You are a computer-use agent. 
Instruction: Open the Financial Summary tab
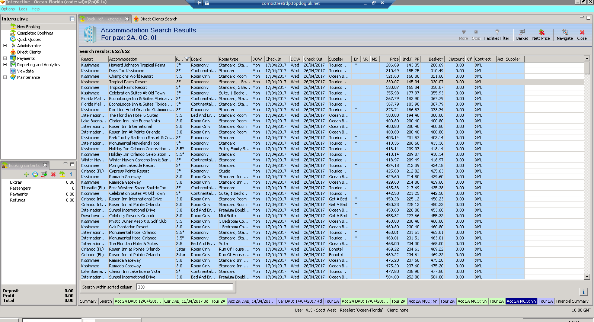(572, 301)
